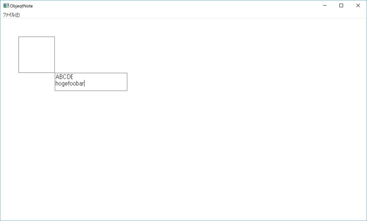Minimize the ObjeqtNote window
The height and width of the screenshot is (221, 367).
(x=325, y=6)
